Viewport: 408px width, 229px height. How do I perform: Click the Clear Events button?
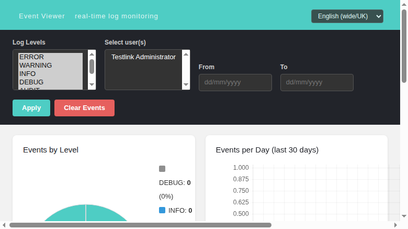tap(84, 108)
